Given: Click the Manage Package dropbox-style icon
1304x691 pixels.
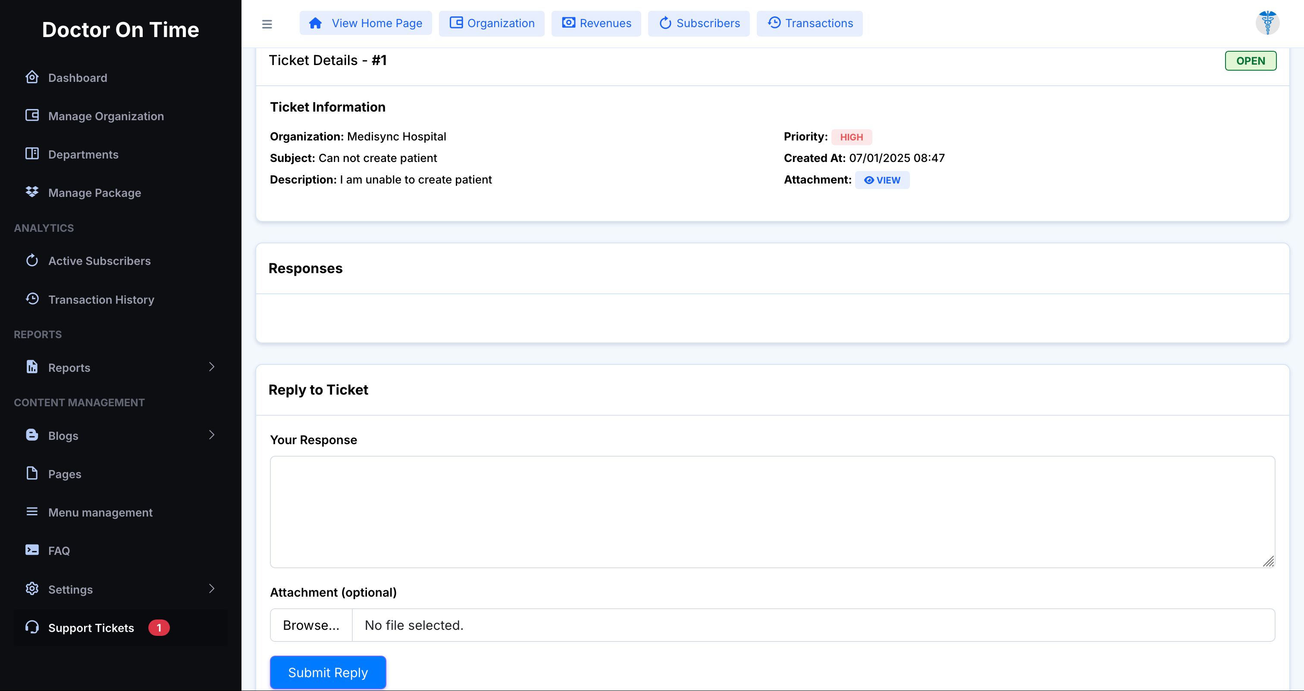Looking at the screenshot, I should point(32,192).
